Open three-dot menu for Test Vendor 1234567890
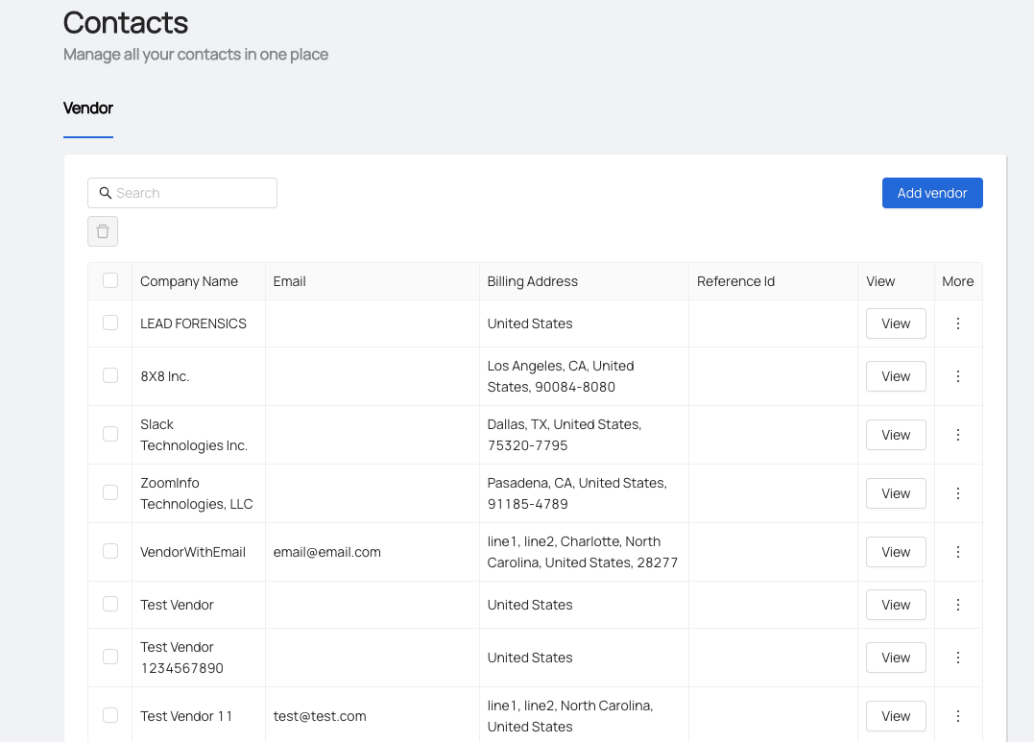This screenshot has width=1034, height=742. (x=957, y=658)
